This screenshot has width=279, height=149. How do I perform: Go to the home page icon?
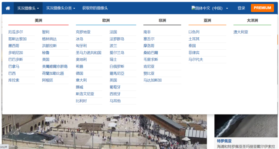(x=8, y=8)
